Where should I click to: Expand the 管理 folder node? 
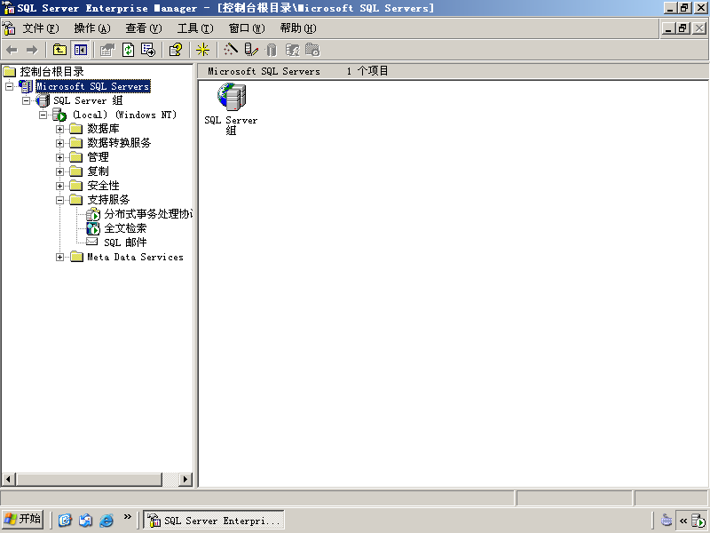click(x=59, y=158)
